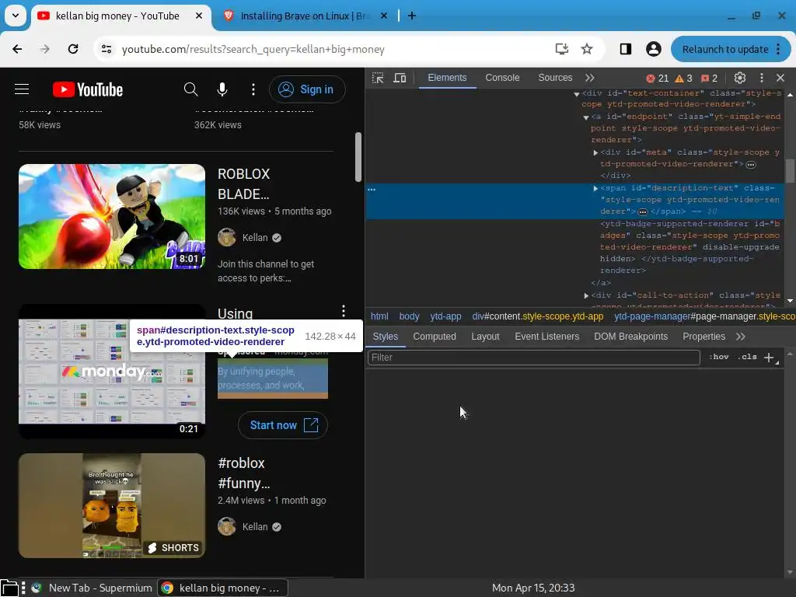Select ytd-app in the breadcrumb bar

(445, 316)
